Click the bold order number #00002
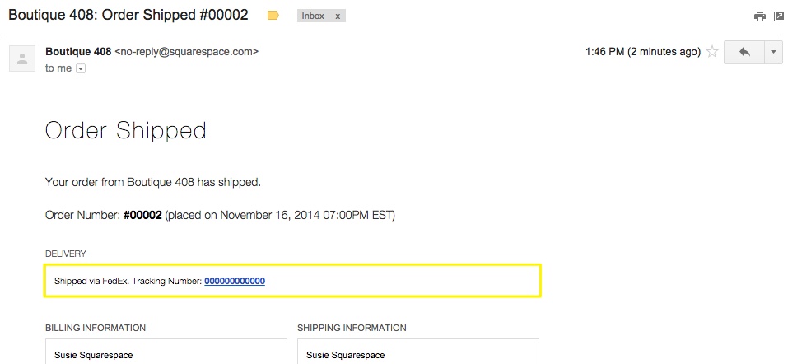802x364 pixels. click(142, 216)
